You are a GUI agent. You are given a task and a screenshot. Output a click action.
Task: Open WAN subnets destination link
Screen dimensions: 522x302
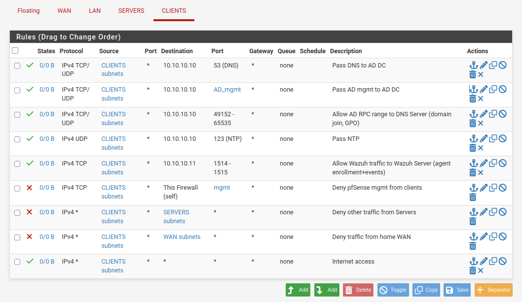(x=182, y=237)
